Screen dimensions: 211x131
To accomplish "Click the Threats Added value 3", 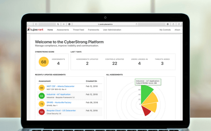I will pos(162,63).
